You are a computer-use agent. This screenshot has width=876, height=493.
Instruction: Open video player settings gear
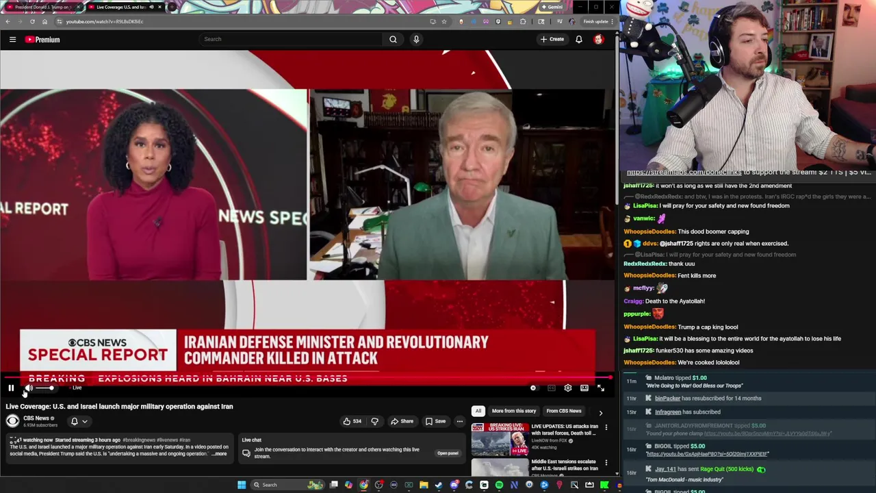(x=567, y=388)
